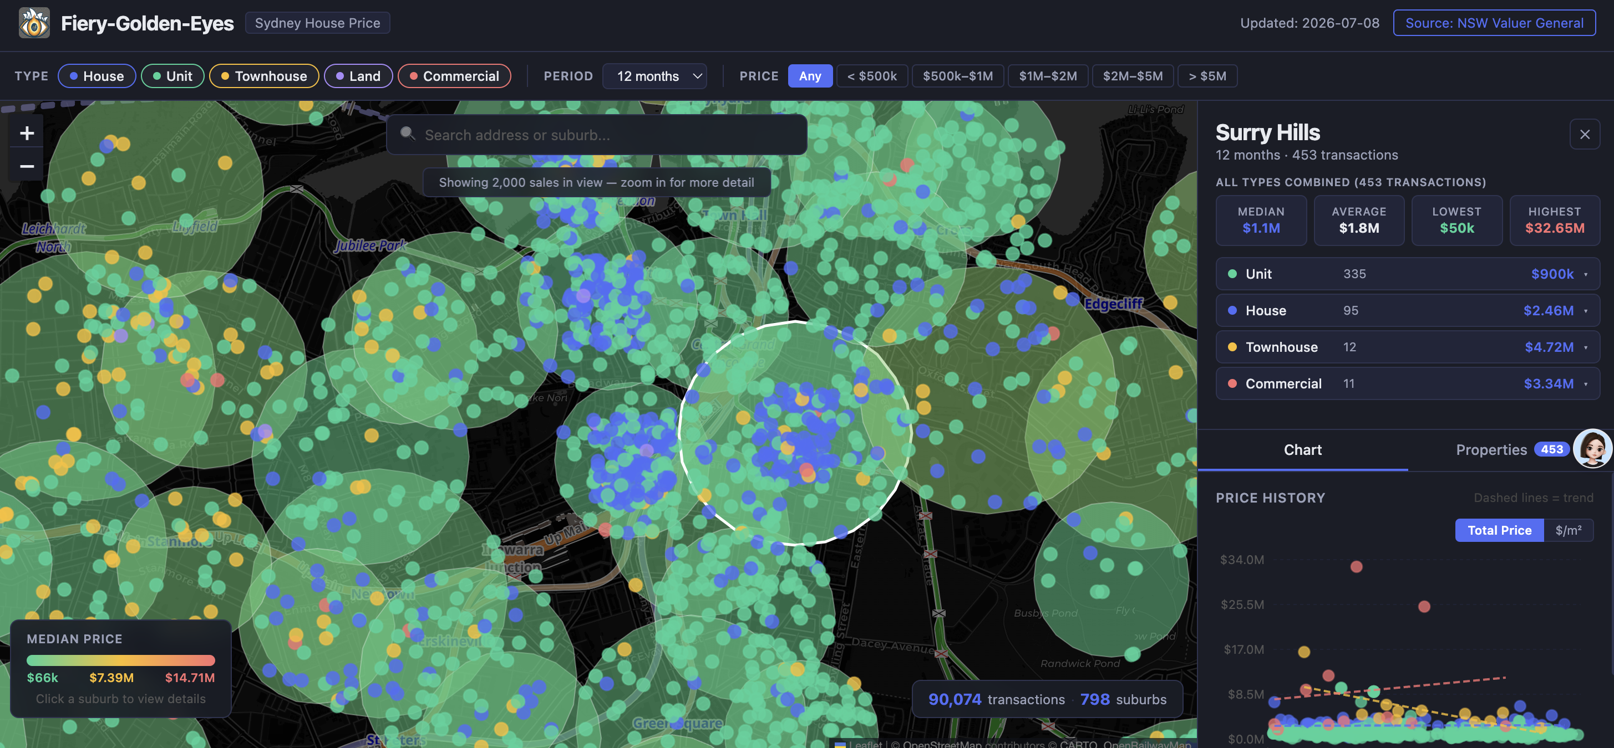The height and width of the screenshot is (748, 1614).
Task: Select the $500k–$1M price filter
Action: (x=957, y=76)
